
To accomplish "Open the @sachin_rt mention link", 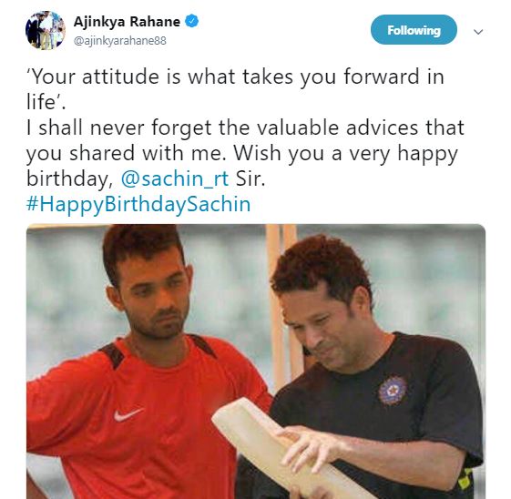I will pos(175,178).
